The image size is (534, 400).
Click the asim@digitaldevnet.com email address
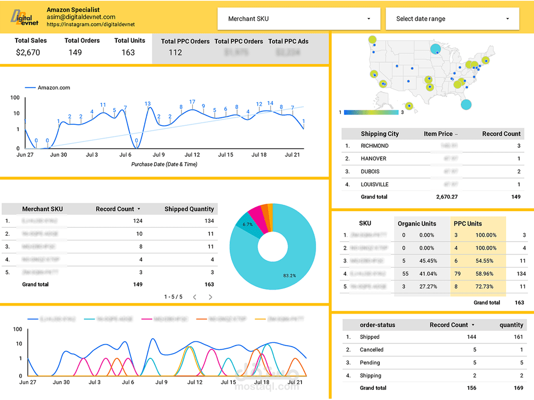coord(81,17)
